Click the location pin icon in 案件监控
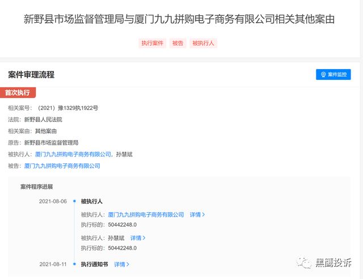This screenshot has height=279, width=363. (x=323, y=74)
